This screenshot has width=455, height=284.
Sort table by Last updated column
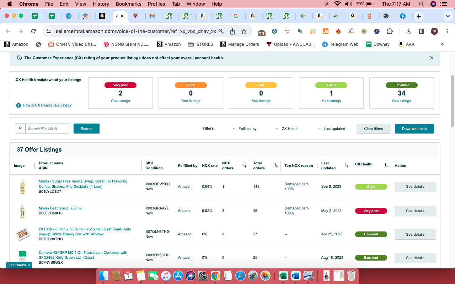click(x=347, y=165)
